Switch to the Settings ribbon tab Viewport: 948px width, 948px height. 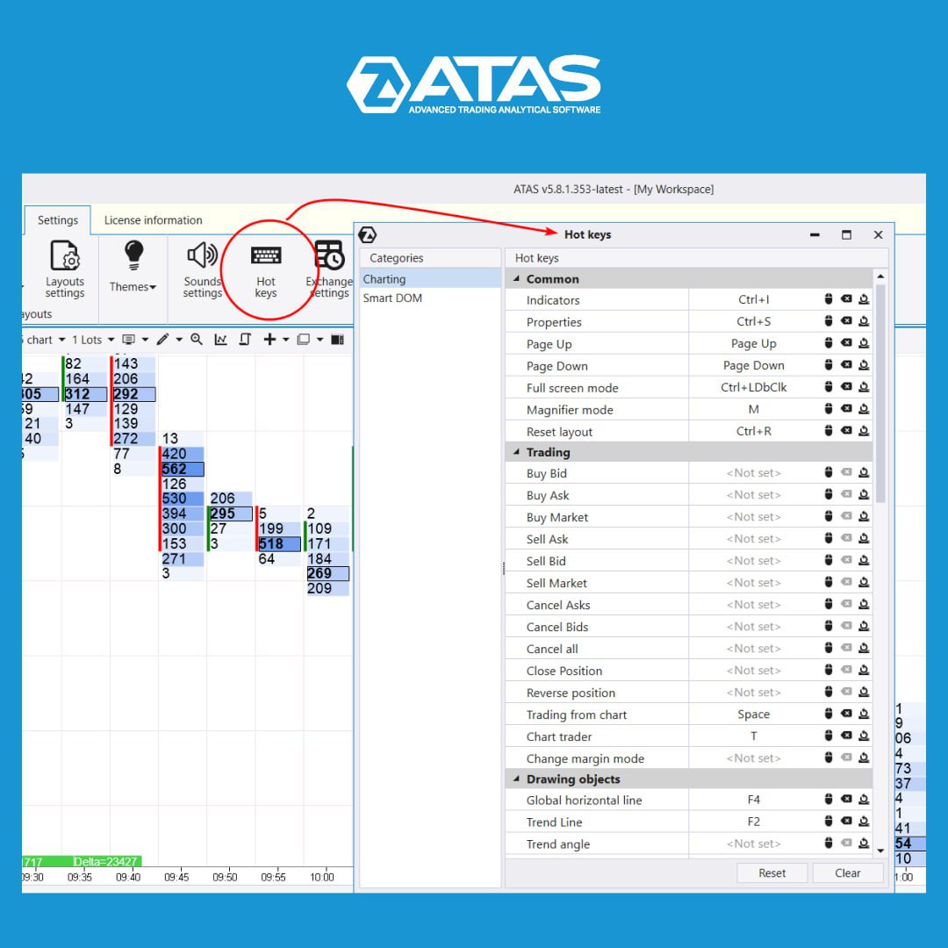pyautogui.click(x=57, y=220)
